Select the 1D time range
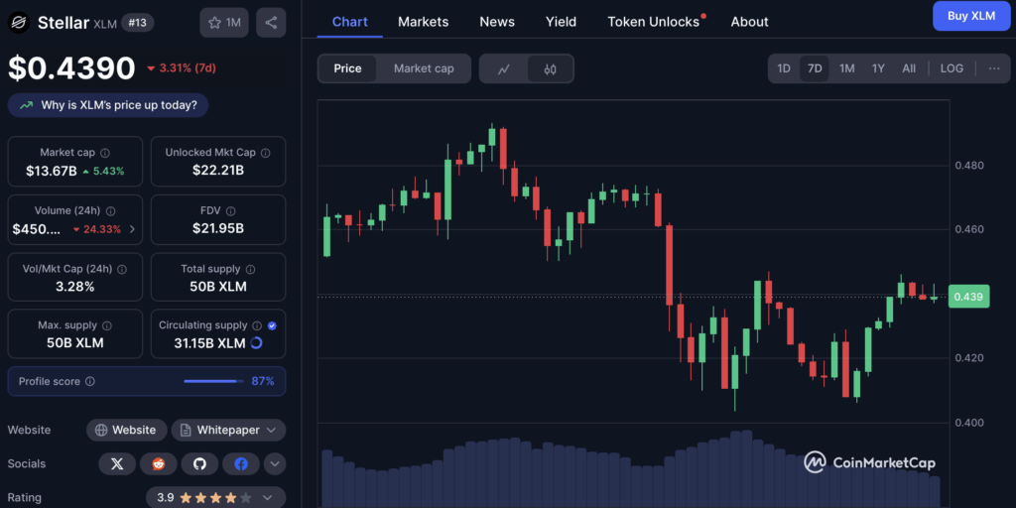 784,68
